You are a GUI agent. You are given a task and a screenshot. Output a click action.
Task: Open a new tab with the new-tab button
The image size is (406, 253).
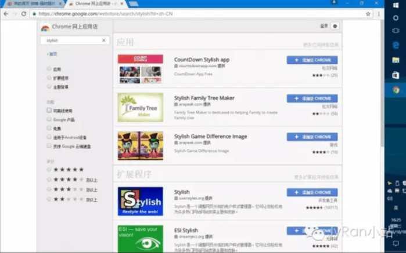click(134, 3)
